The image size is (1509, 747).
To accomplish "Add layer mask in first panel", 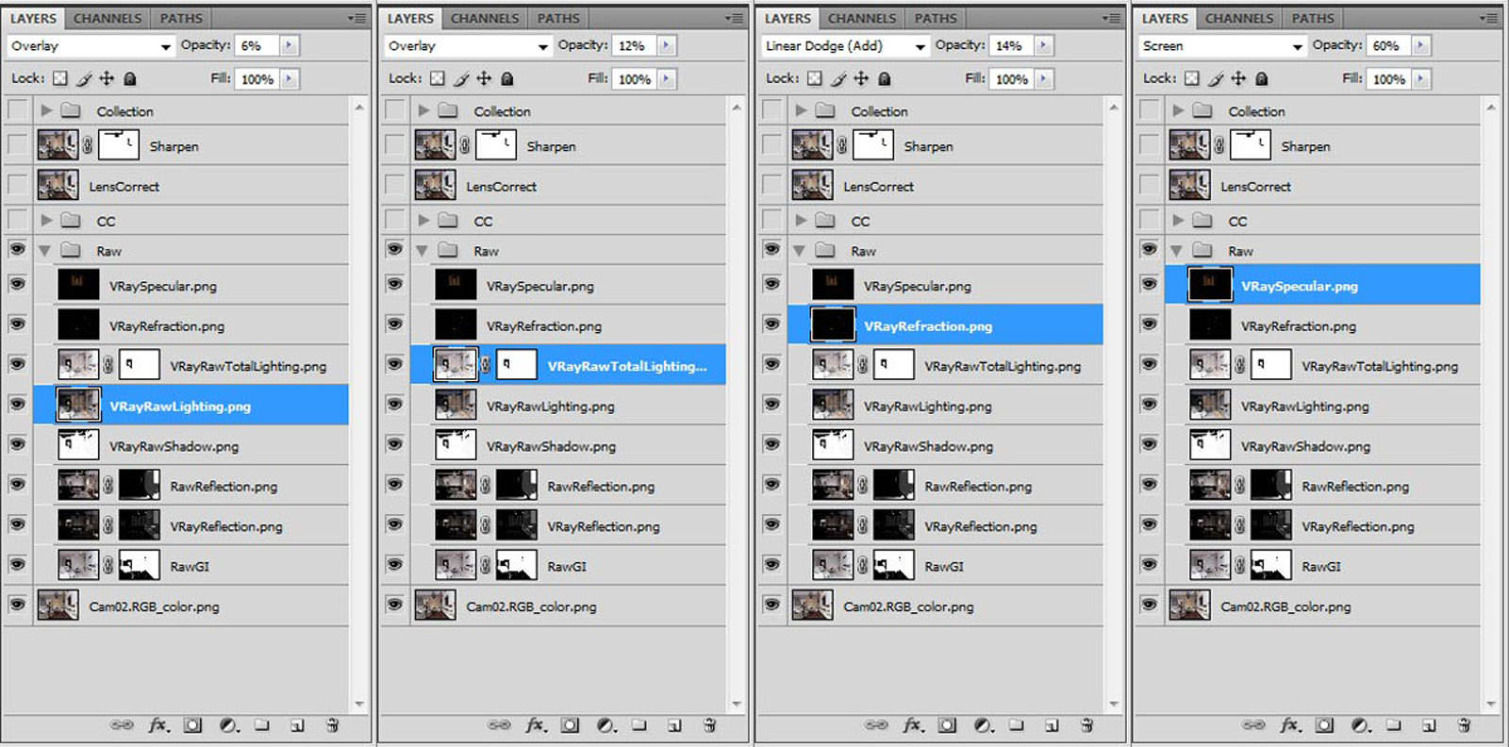I will click(x=192, y=725).
